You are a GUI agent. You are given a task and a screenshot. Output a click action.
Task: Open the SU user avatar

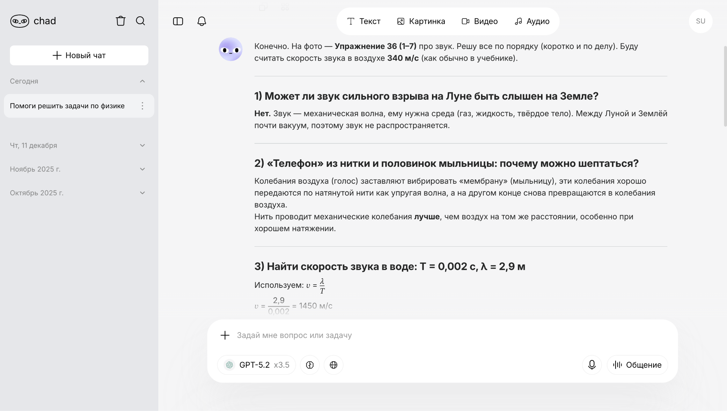click(700, 21)
